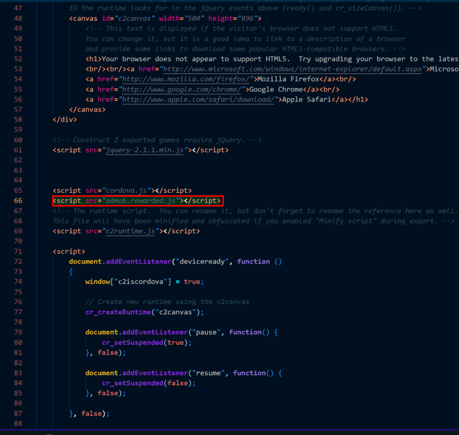This screenshot has height=435, width=459.
Task: Open the Microsoft Internet Explorer URL link
Action: tap(293, 69)
